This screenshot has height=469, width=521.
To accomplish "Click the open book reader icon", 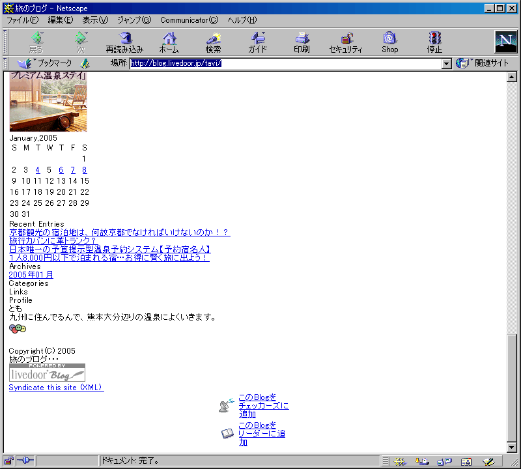I will [227, 433].
